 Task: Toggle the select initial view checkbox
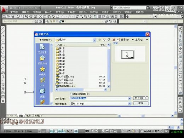click(71, 94)
